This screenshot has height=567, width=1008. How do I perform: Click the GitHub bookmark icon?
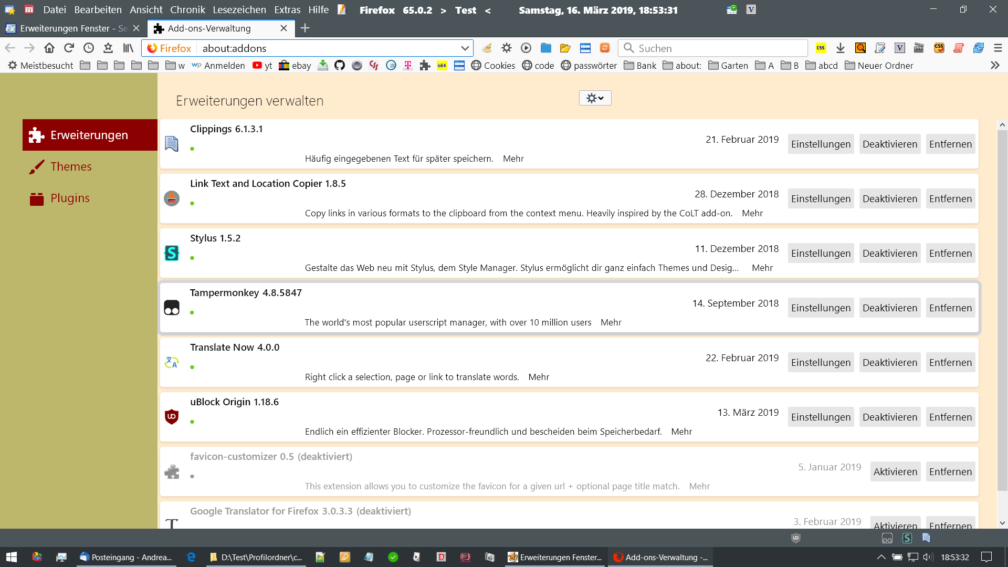click(340, 66)
